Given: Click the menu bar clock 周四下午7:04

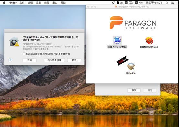Looking at the screenshot, I should (154, 3).
